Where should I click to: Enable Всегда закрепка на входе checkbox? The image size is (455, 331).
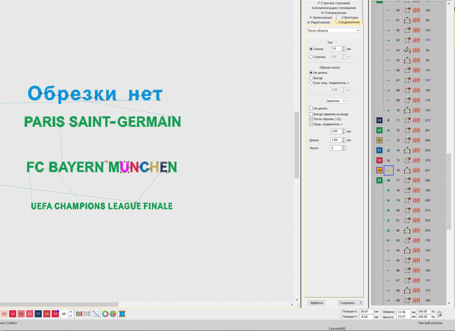click(311, 114)
